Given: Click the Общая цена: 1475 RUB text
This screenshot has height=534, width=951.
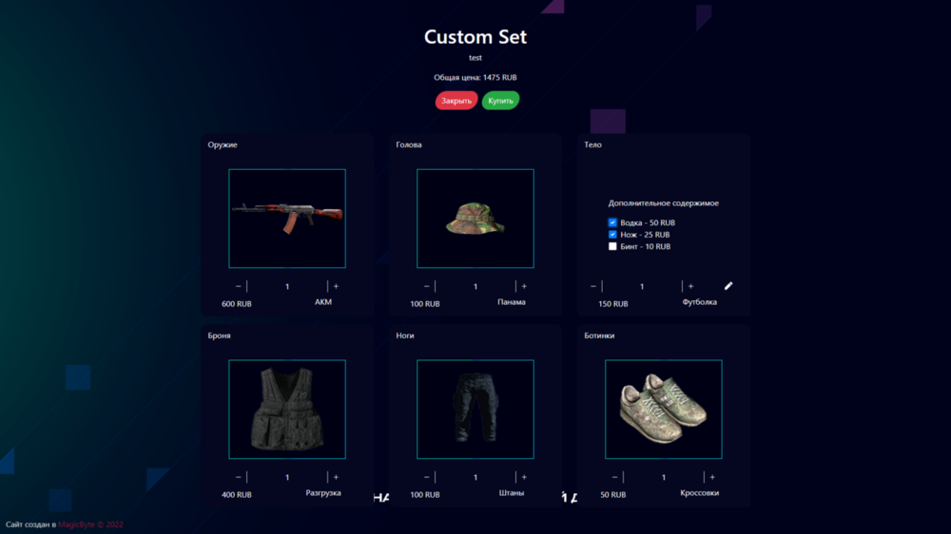Looking at the screenshot, I should coord(475,78).
